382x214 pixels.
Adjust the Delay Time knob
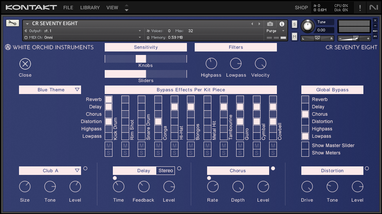point(119,187)
